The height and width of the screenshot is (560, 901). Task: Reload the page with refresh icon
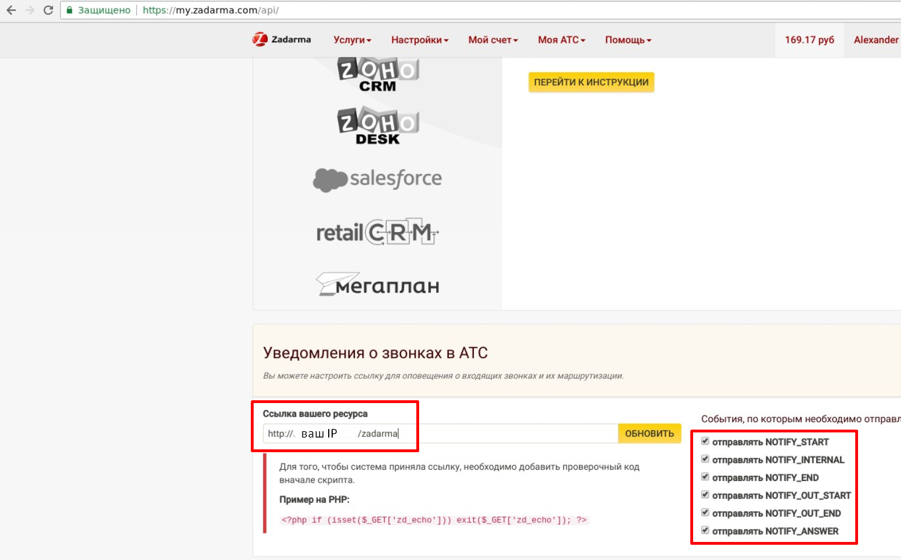pos(49,10)
